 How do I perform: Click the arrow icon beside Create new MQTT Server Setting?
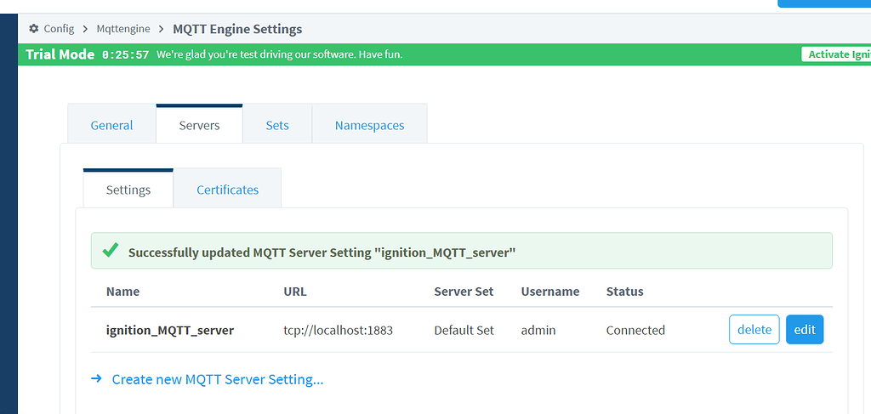(x=97, y=379)
